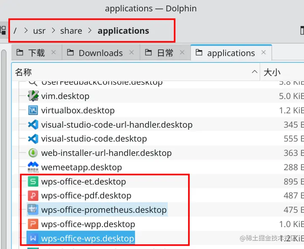Navigate to 'share' in the breadcrumb
The width and height of the screenshot is (304, 249).
71,31
